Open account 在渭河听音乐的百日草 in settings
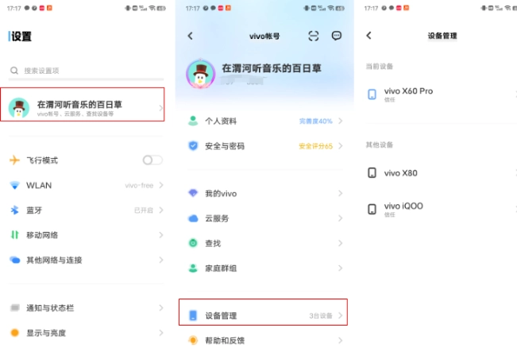The image size is (517, 351). [x=85, y=107]
